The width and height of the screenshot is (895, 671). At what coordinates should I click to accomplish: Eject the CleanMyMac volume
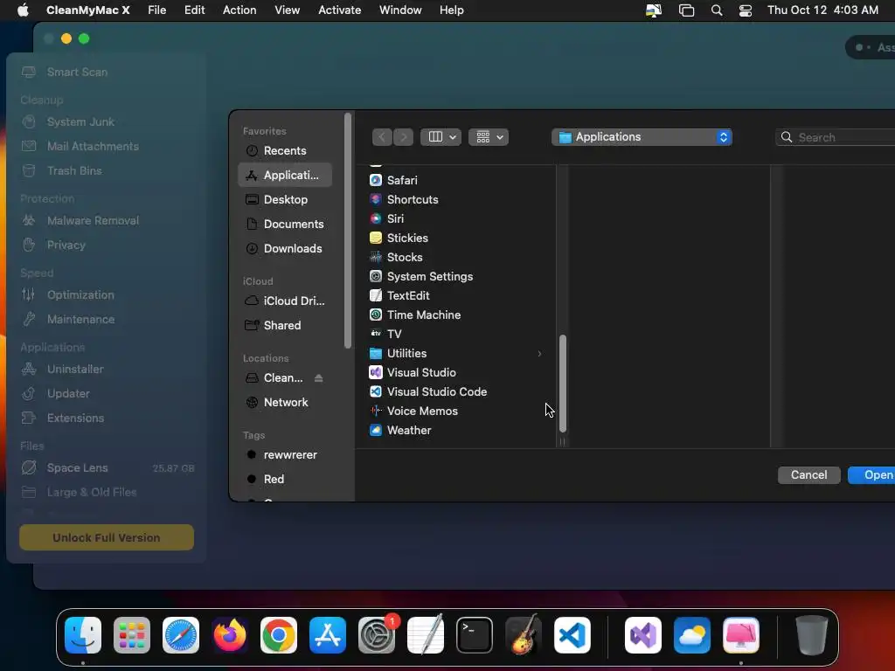(x=318, y=378)
